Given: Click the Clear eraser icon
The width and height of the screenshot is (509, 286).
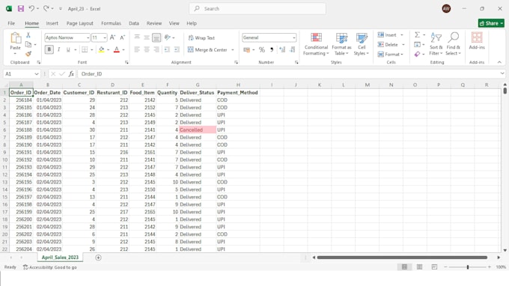Looking at the screenshot, I should pyautogui.click(x=417, y=54).
